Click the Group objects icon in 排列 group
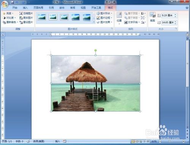 pos(143,18)
